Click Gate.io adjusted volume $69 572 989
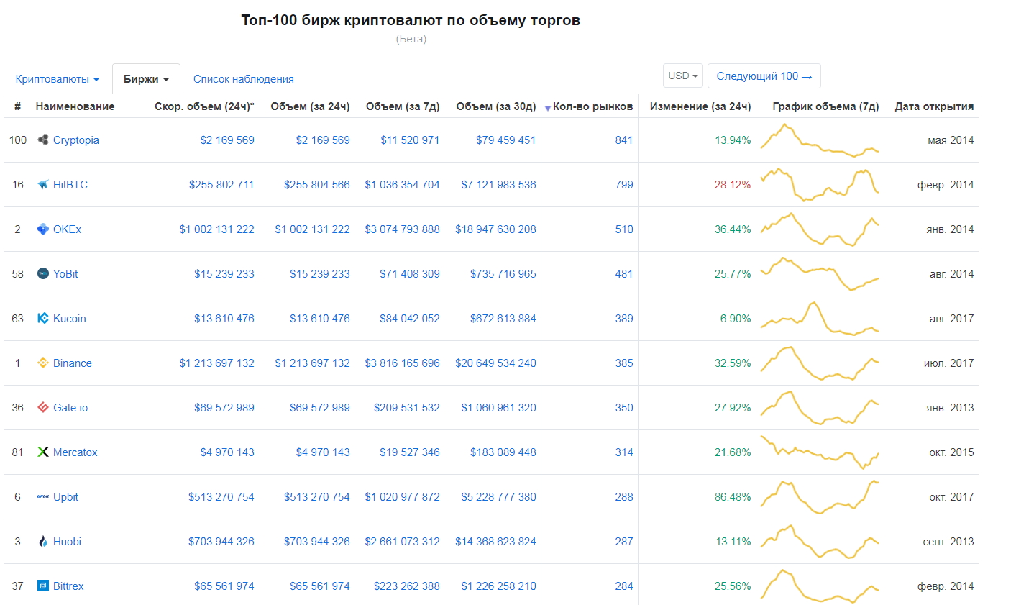This screenshot has height=605, width=1016. click(224, 408)
